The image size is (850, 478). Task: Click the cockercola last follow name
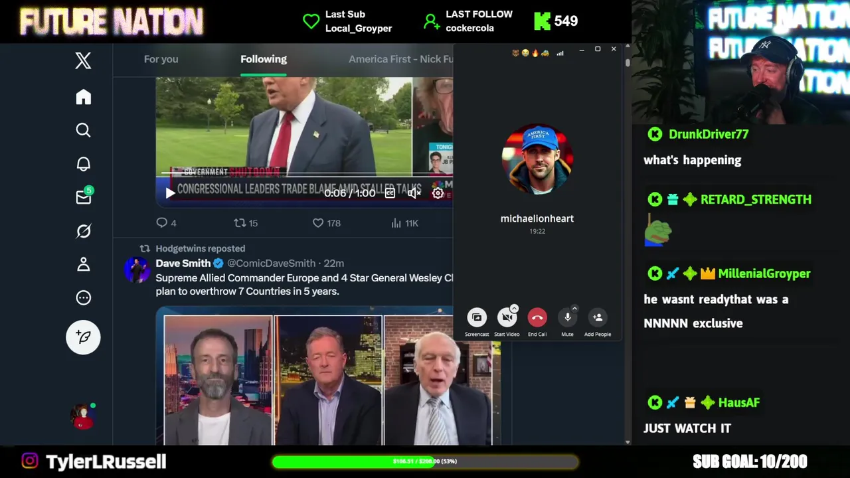(x=469, y=28)
